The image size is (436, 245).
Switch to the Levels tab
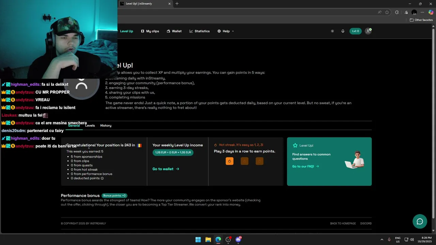90,126
